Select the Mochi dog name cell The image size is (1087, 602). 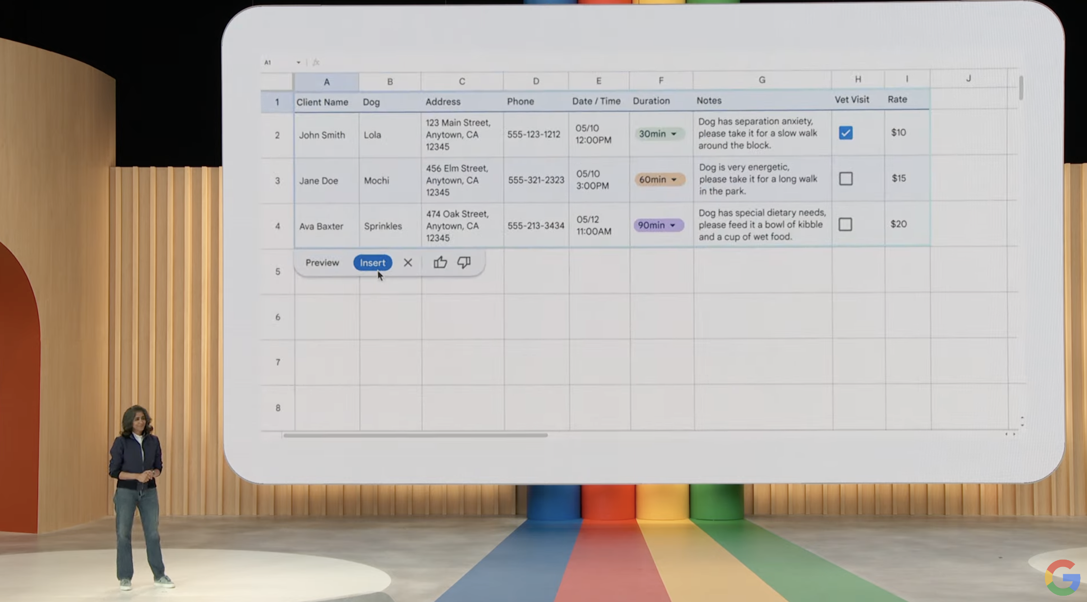(376, 181)
